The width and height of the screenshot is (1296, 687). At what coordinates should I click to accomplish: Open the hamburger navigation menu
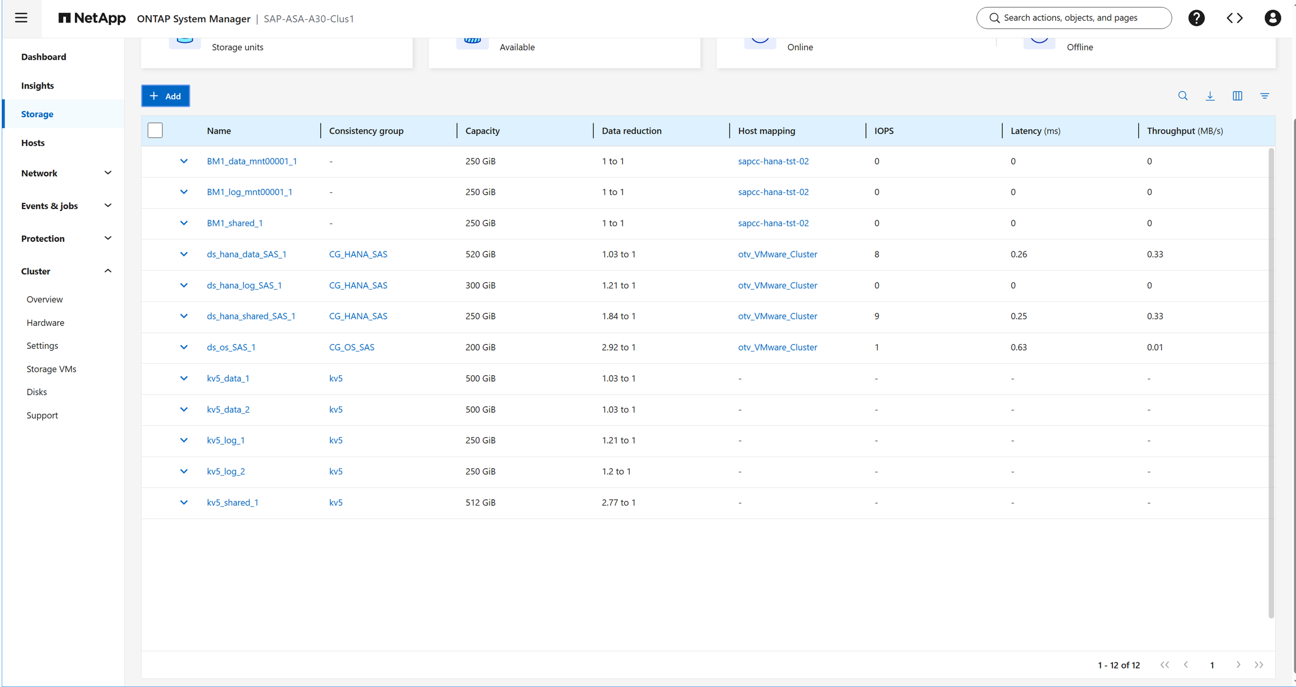[x=21, y=18]
